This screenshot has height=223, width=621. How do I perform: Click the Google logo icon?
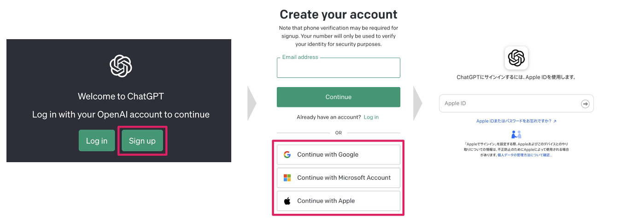click(287, 155)
